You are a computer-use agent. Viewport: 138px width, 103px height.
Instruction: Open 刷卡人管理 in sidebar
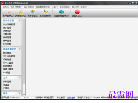tap(8, 63)
